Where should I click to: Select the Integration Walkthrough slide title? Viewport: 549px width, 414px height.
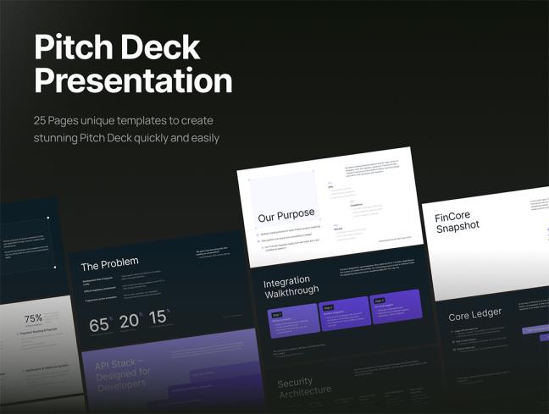291,285
